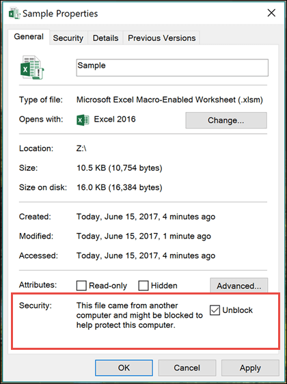Enable the Read-only attribute checkbox
287x384 pixels.
coord(81,286)
